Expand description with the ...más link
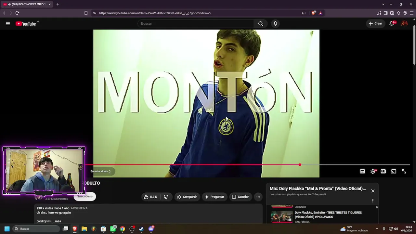The image size is (416, 234). click(57, 221)
